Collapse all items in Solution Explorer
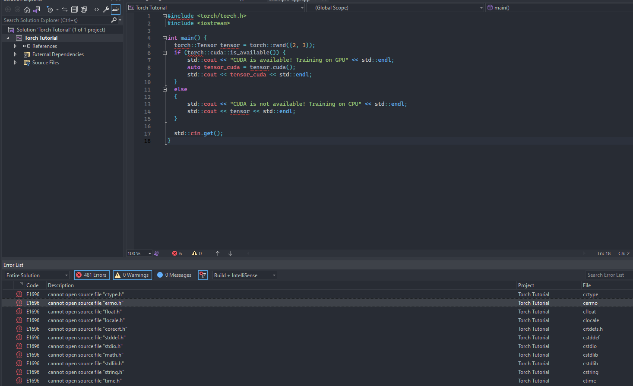 click(74, 9)
